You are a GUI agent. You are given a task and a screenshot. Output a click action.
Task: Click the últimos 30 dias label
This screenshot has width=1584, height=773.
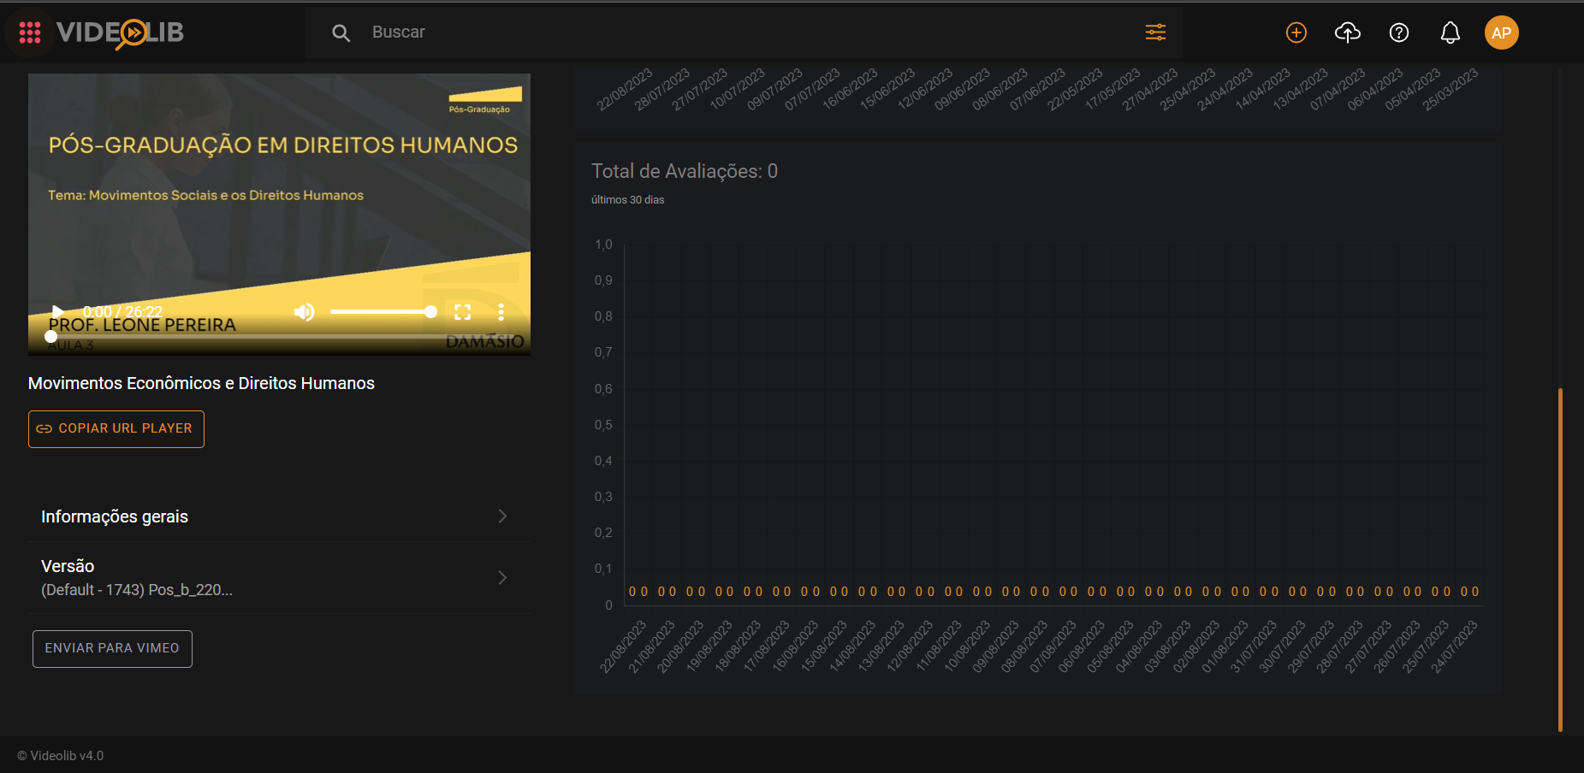[627, 200]
